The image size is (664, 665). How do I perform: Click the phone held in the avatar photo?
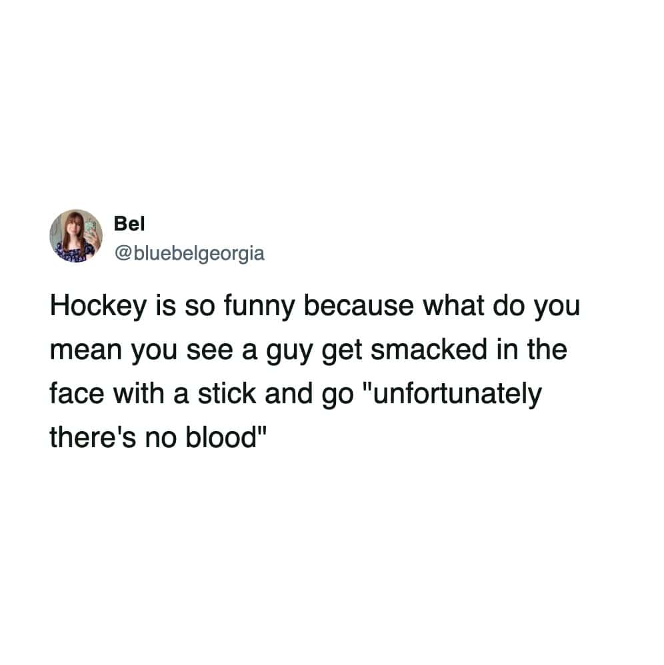tap(91, 229)
